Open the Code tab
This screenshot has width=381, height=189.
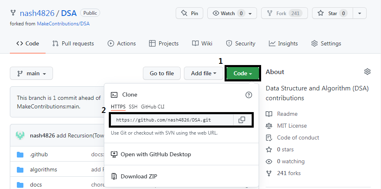tap(28, 43)
